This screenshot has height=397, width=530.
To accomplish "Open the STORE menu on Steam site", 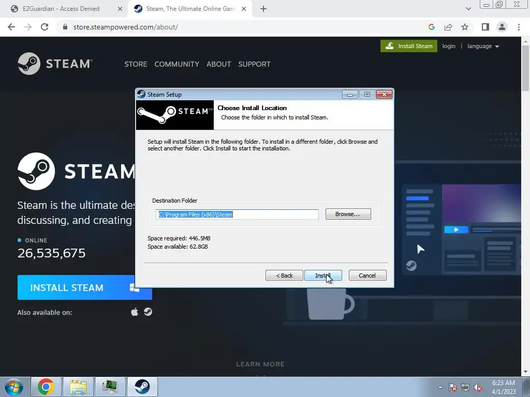I will (136, 64).
